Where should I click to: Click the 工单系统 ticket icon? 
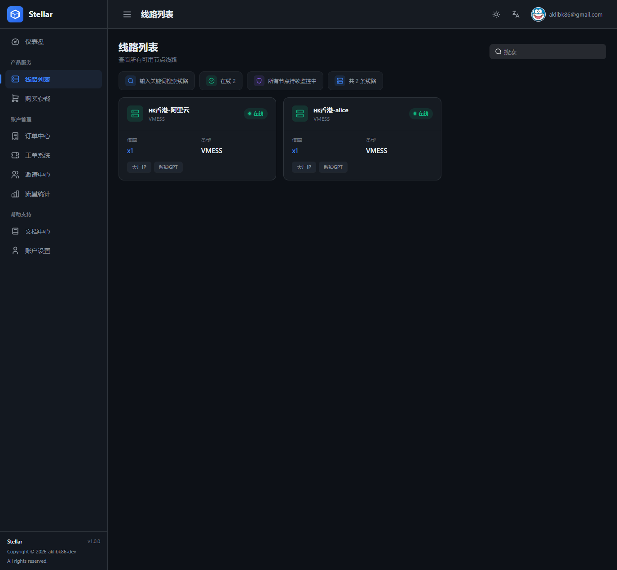pyautogui.click(x=15, y=155)
